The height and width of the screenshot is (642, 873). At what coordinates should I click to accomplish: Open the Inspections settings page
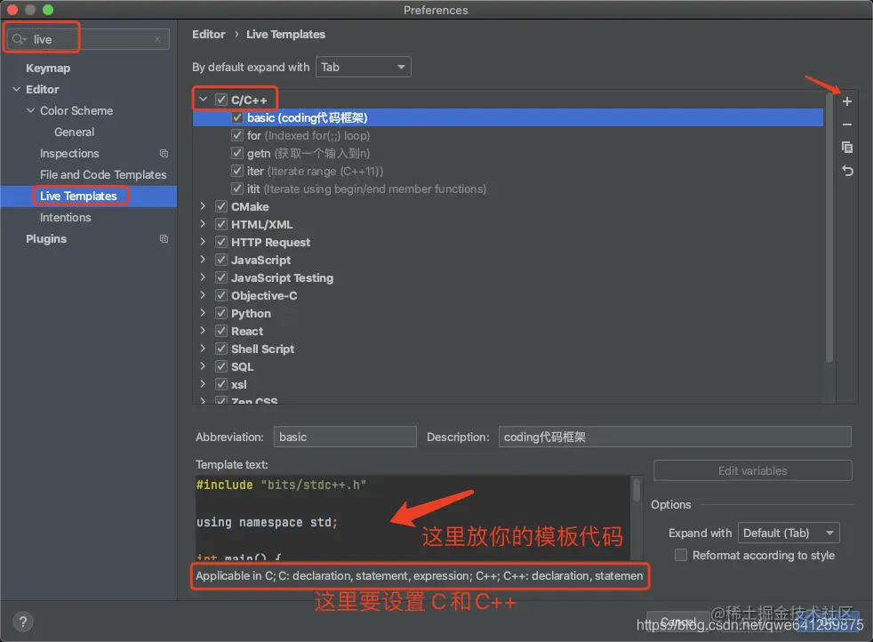pyautogui.click(x=69, y=153)
